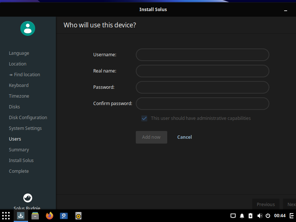Click into the Real name field

tap(202, 71)
